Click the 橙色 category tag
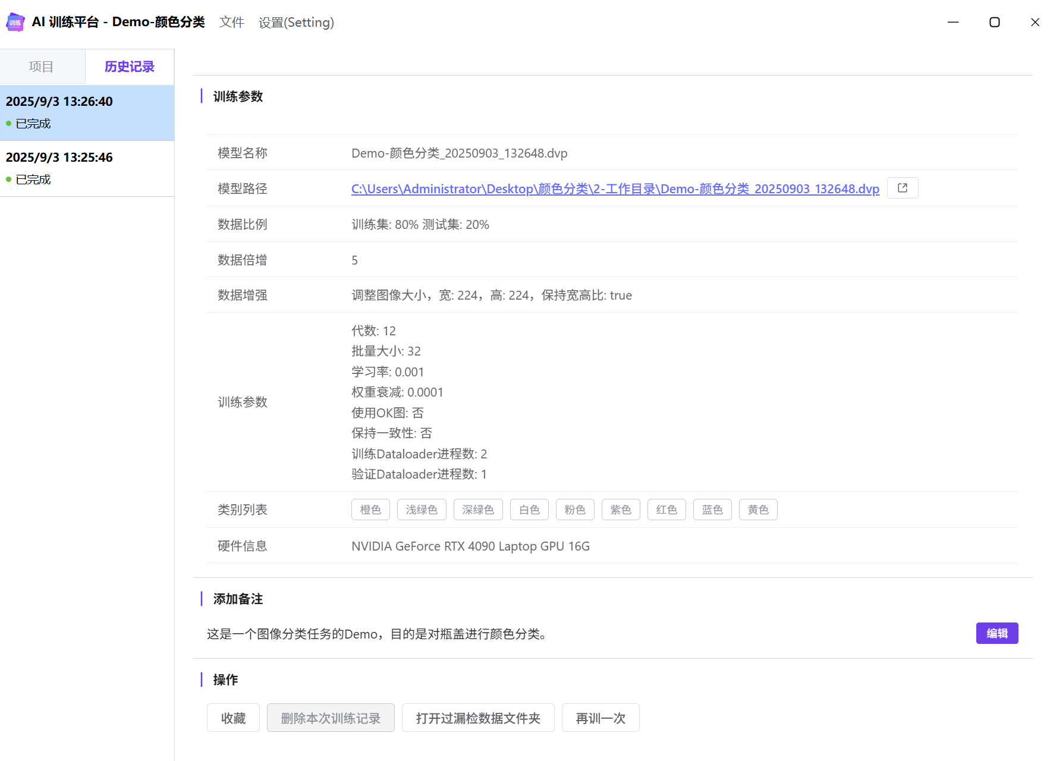This screenshot has width=1050, height=761. 370,510
